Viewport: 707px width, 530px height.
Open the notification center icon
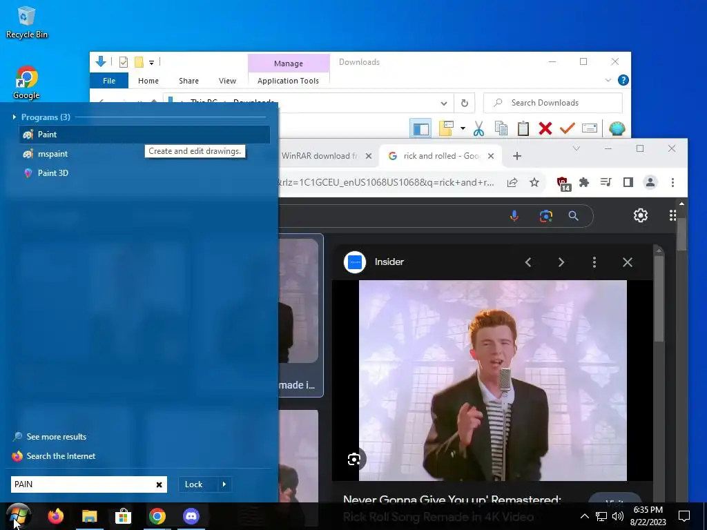684,516
